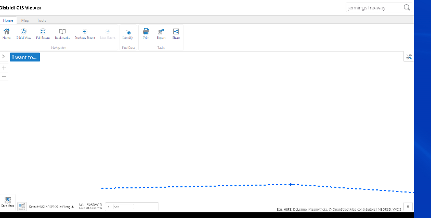Image resolution: width=431 pixels, height=218 pixels.
Task: Open the Bookmarks tool
Action: coord(62,34)
